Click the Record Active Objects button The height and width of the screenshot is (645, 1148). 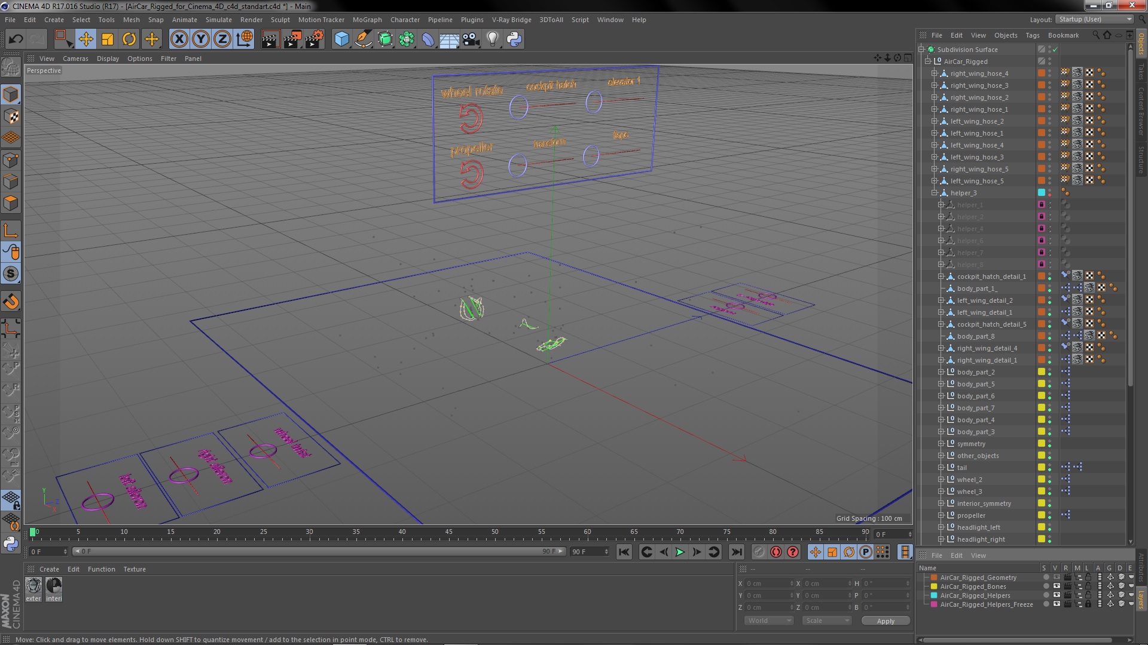(759, 552)
